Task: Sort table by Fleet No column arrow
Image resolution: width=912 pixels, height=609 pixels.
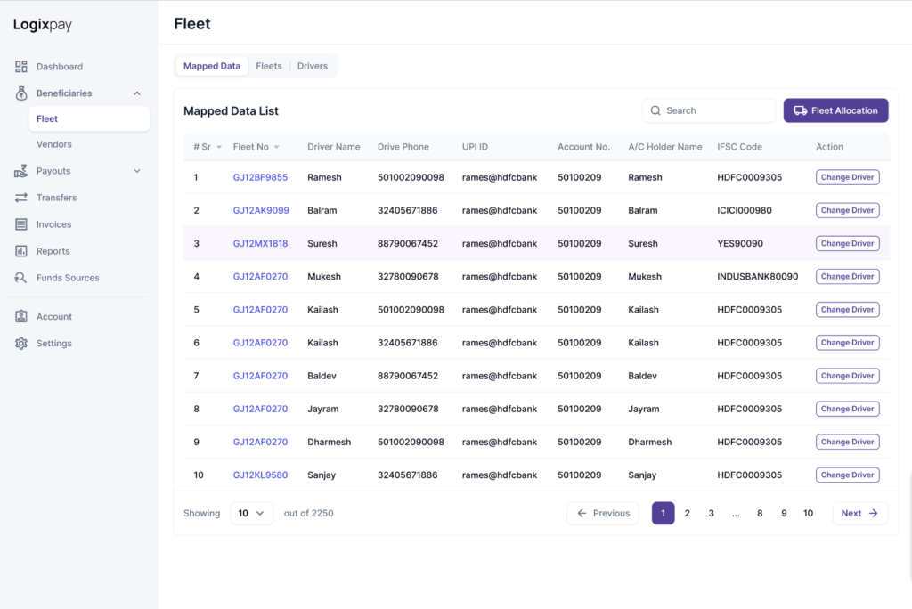Action: pos(276,147)
